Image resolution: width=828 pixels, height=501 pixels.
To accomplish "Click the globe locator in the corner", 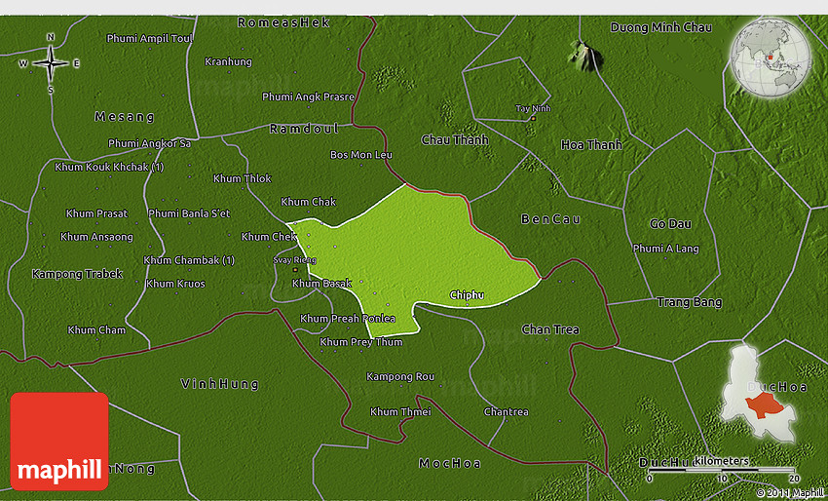I will 770,57.
